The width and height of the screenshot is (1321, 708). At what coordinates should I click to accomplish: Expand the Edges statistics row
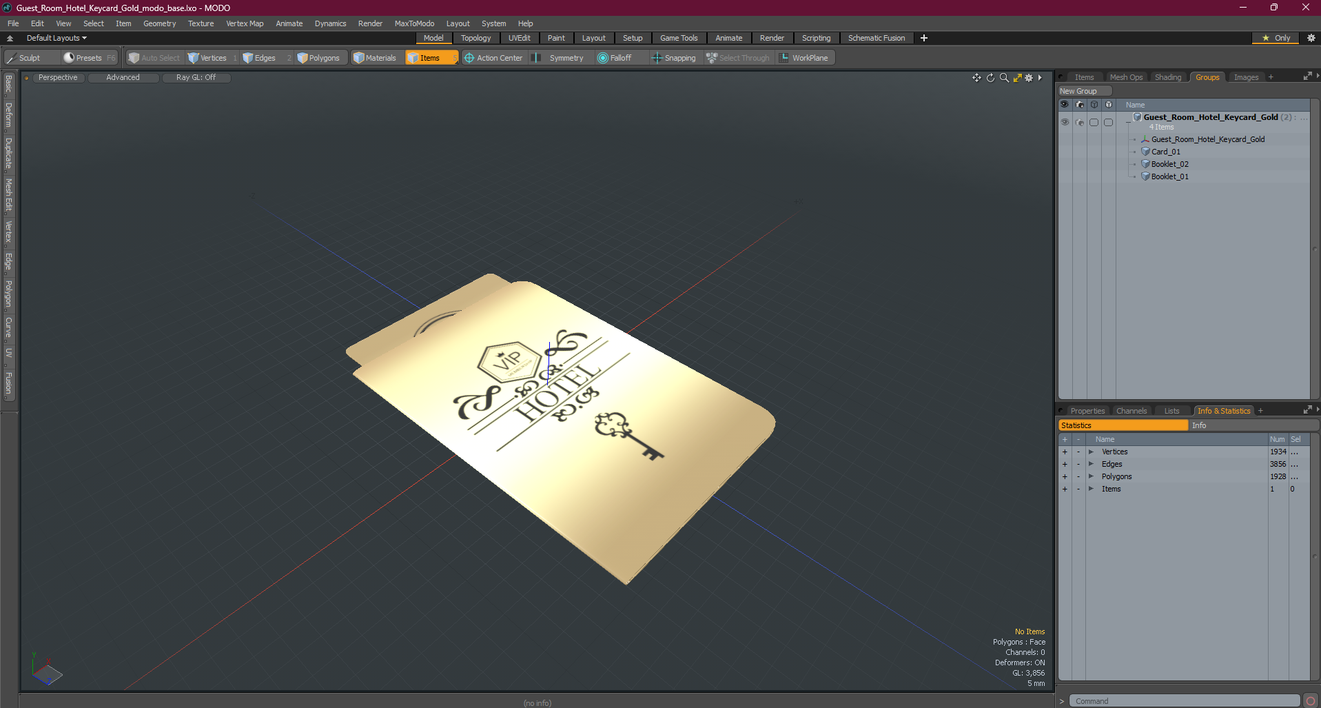1092,464
